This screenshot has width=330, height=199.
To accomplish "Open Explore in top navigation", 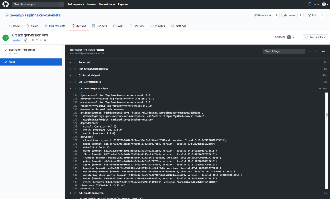I will pyautogui.click(x=123, y=4).
